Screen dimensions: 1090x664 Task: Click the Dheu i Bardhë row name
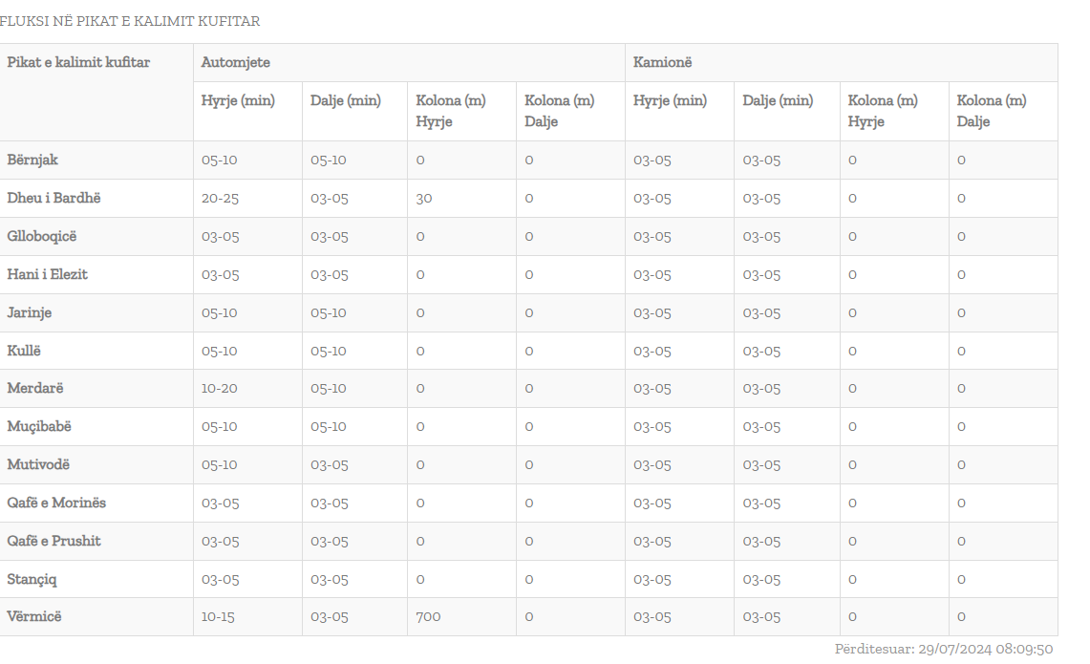click(53, 198)
